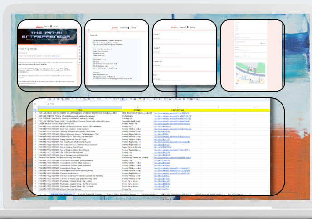Click The Fin-AI Entrepreneur header image
This screenshot has width=312, height=219.
point(47,36)
